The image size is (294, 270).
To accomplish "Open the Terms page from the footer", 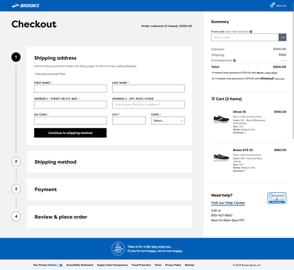I will [158, 265].
